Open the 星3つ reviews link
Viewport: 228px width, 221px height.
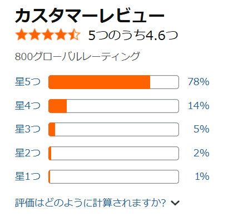tap(28, 129)
